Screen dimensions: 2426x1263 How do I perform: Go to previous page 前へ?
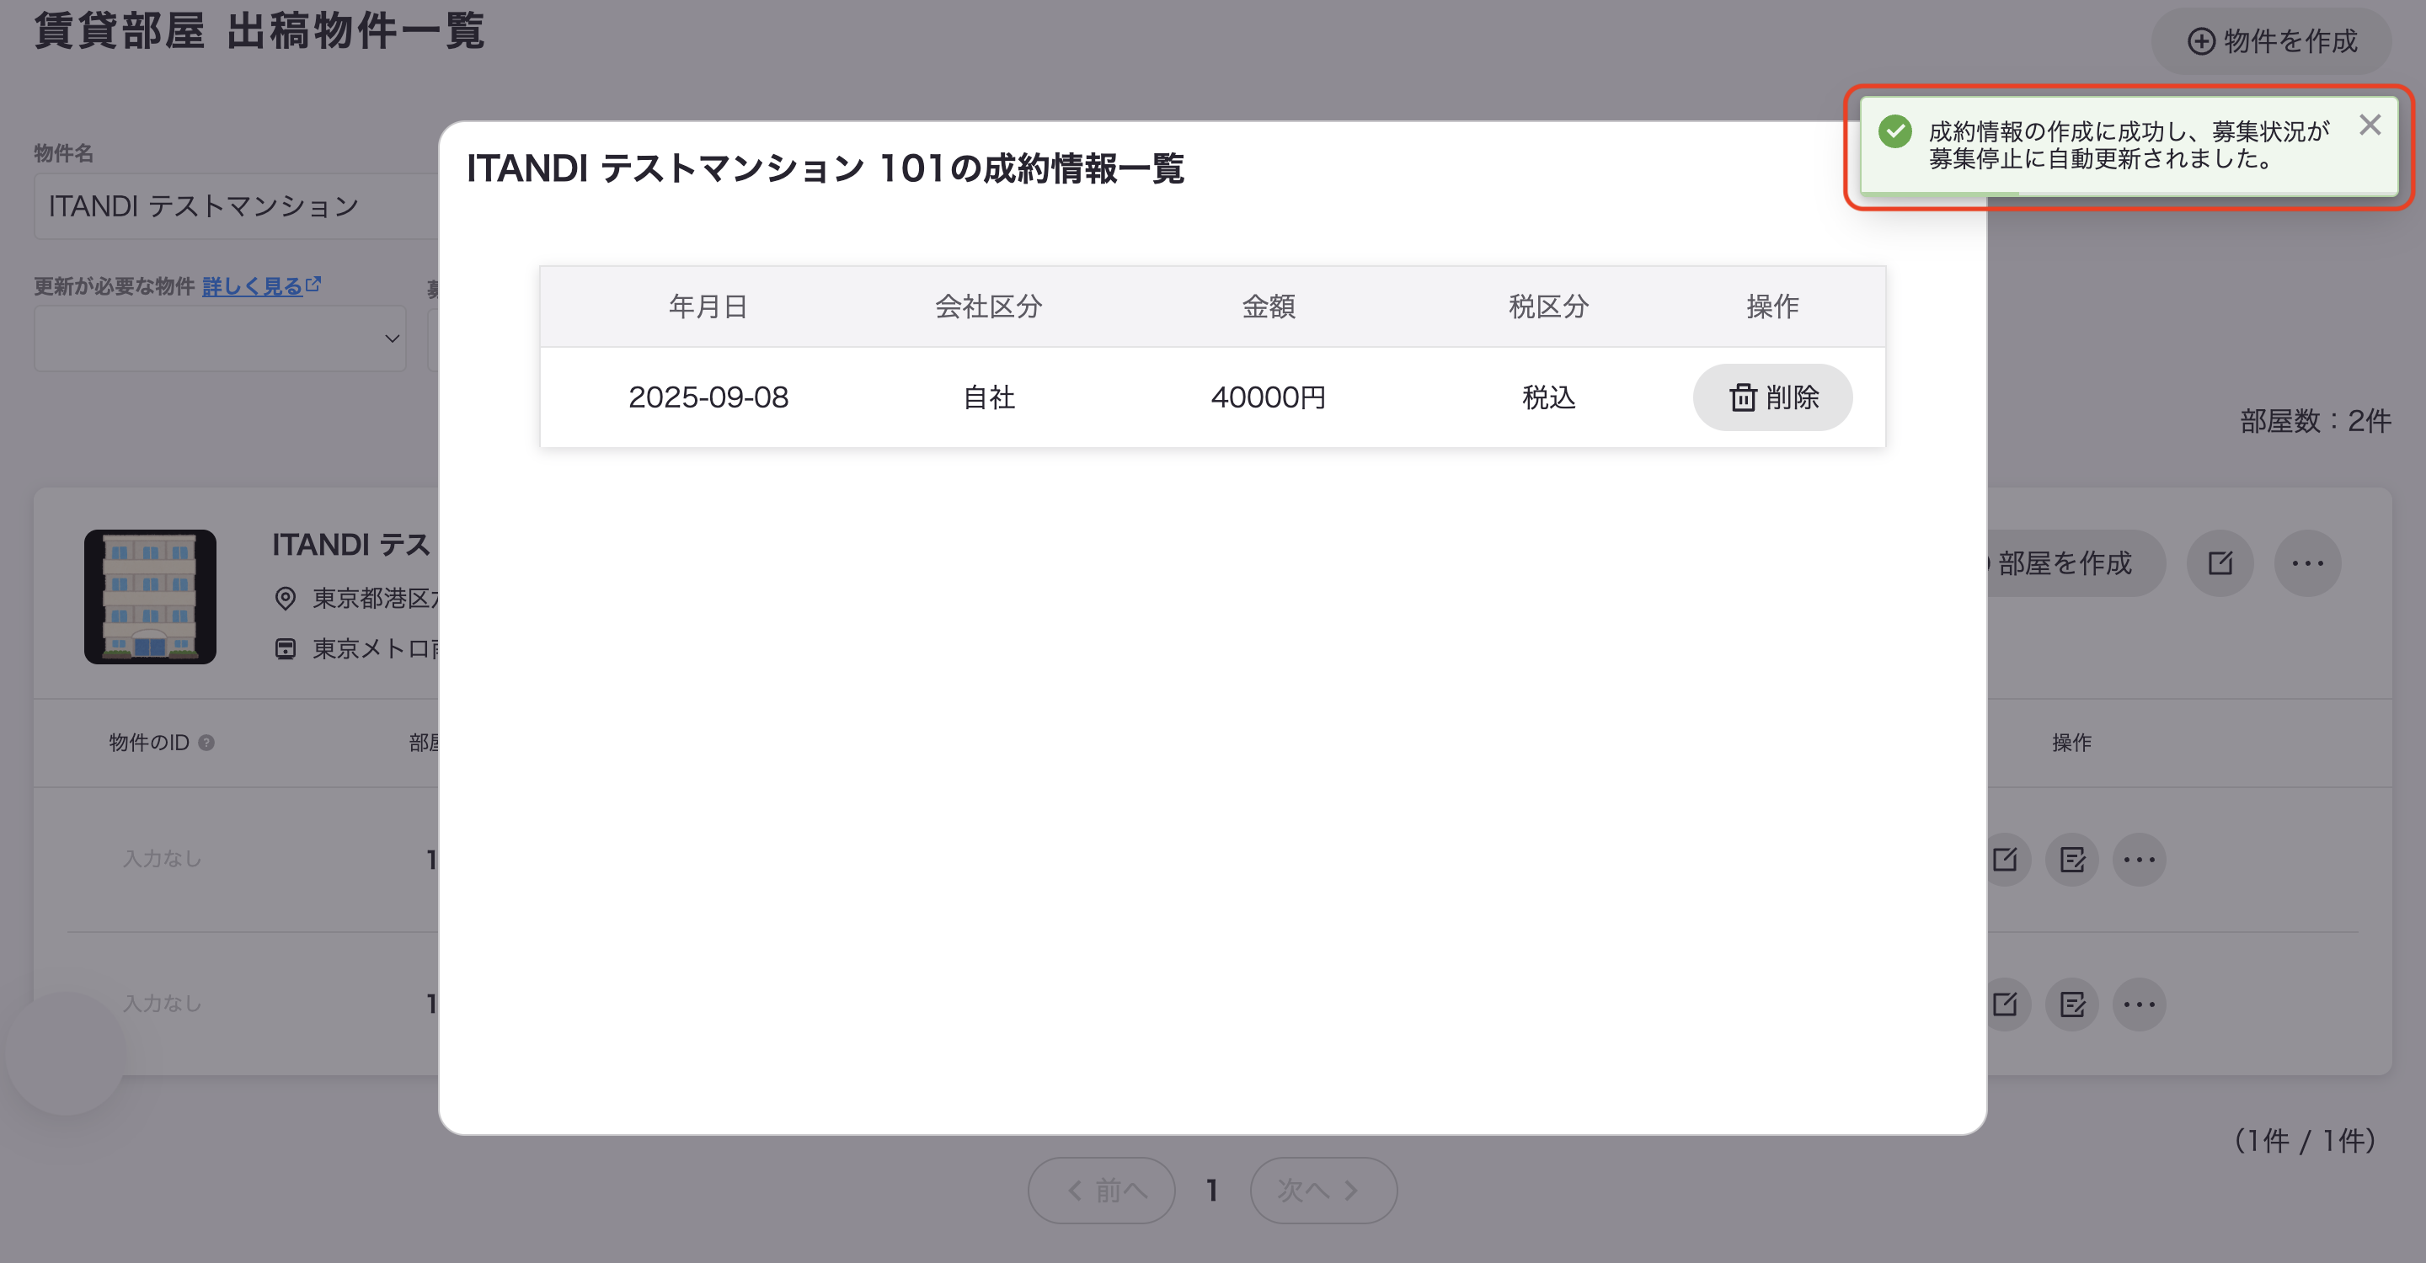[x=1101, y=1191]
